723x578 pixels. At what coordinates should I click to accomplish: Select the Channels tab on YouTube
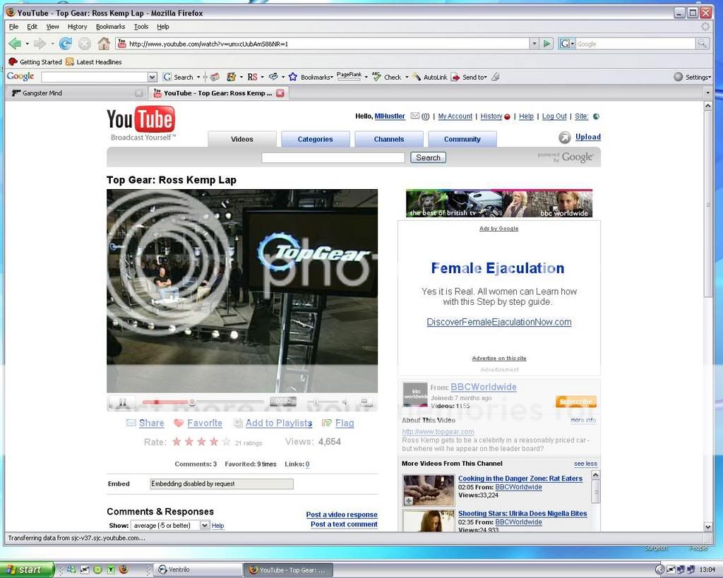pos(389,139)
